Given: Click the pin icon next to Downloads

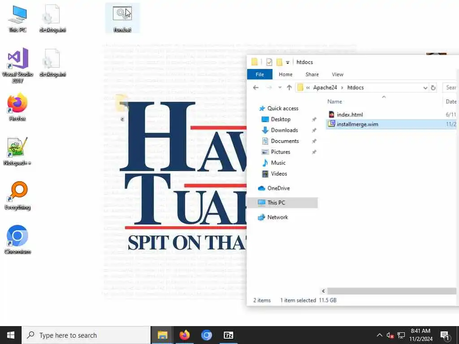Looking at the screenshot, I should 314,130.
